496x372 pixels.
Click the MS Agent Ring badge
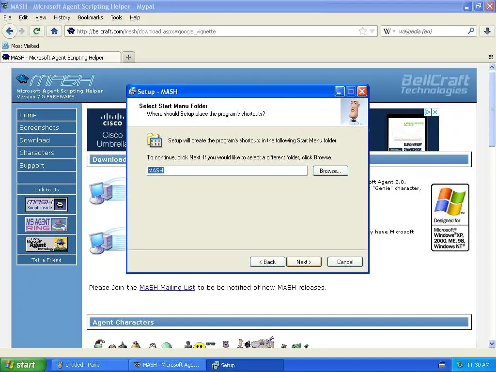click(46, 224)
